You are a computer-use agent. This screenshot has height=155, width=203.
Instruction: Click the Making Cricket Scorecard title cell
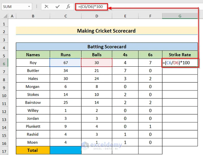pyautogui.click(x=107, y=31)
